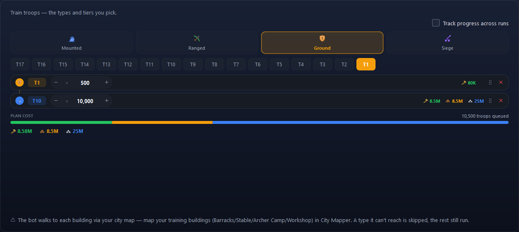Grab the T1 row reorder handle
519x232 pixels.
tap(490, 82)
